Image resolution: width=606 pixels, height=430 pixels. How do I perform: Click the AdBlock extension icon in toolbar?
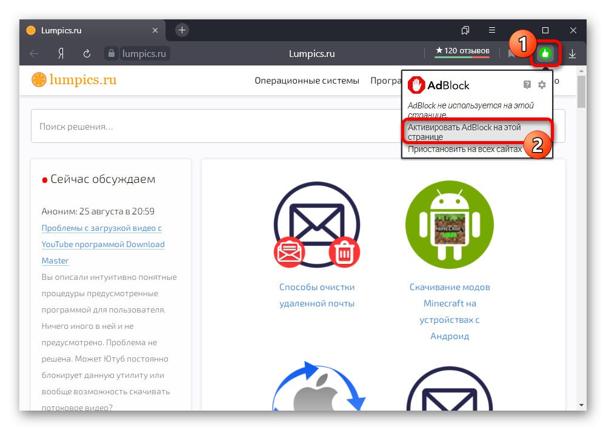point(545,53)
